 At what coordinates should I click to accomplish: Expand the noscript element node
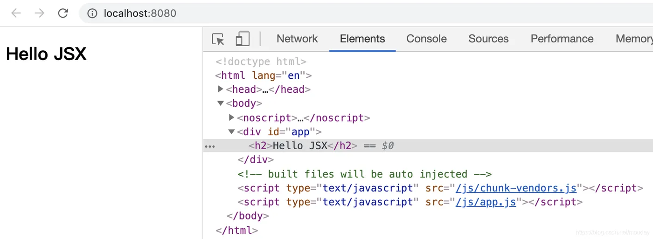[x=232, y=117]
